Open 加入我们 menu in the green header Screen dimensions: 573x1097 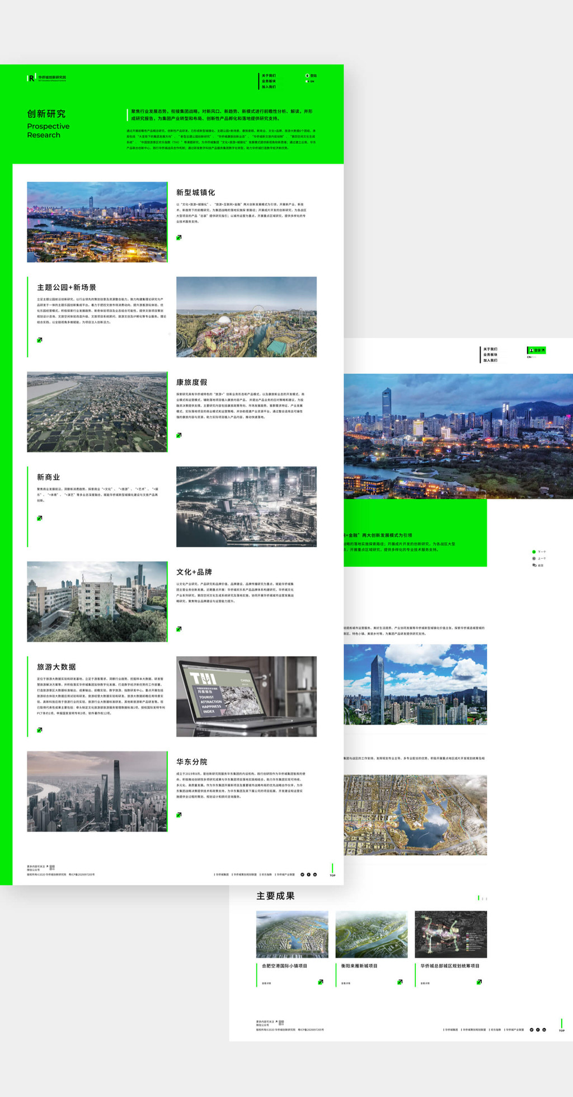[269, 87]
